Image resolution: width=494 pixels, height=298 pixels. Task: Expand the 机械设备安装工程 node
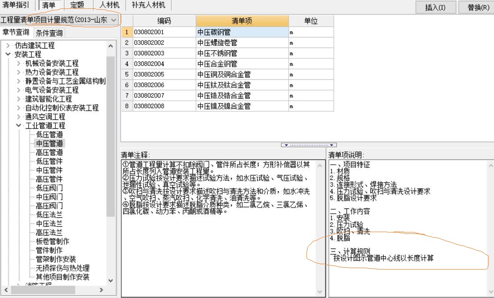pos(19,63)
